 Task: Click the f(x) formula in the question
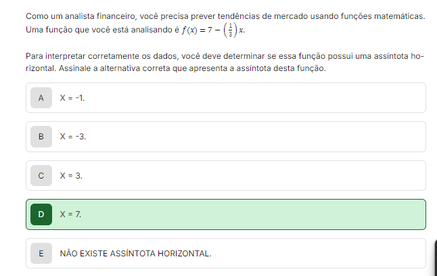click(x=214, y=30)
